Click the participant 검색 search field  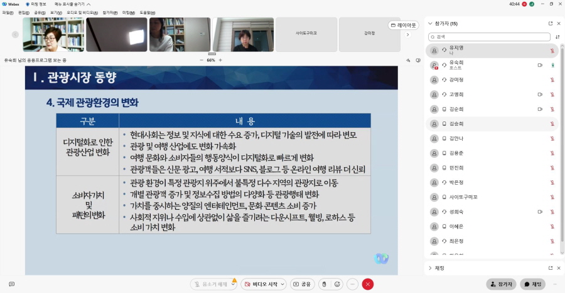coord(489,37)
